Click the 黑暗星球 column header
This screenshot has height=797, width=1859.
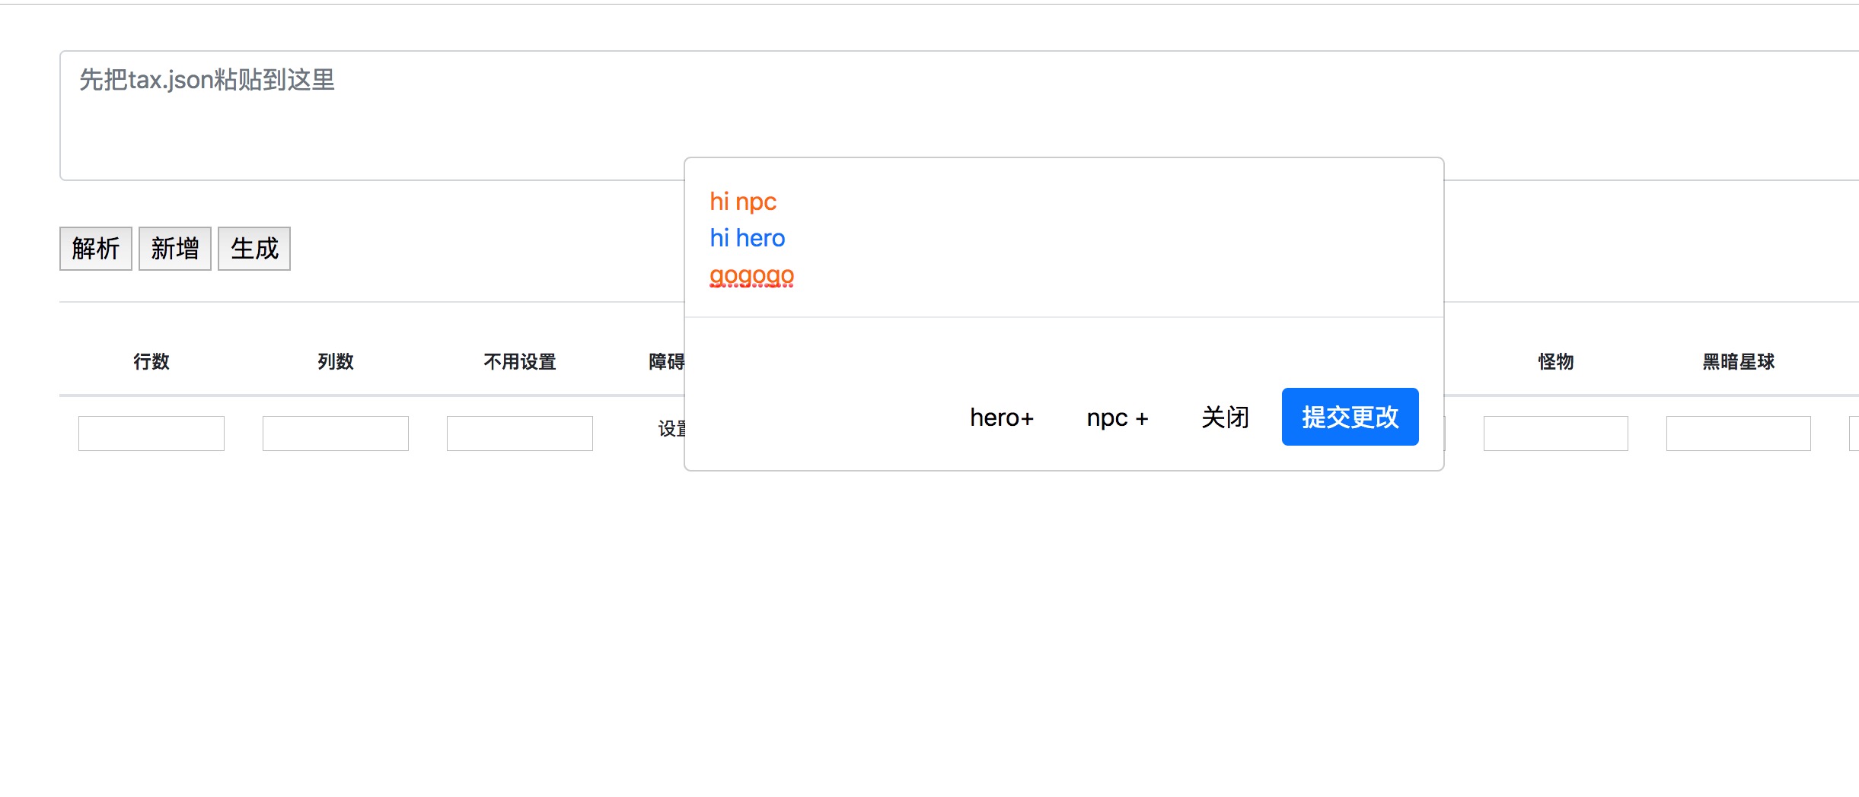click(x=1739, y=361)
